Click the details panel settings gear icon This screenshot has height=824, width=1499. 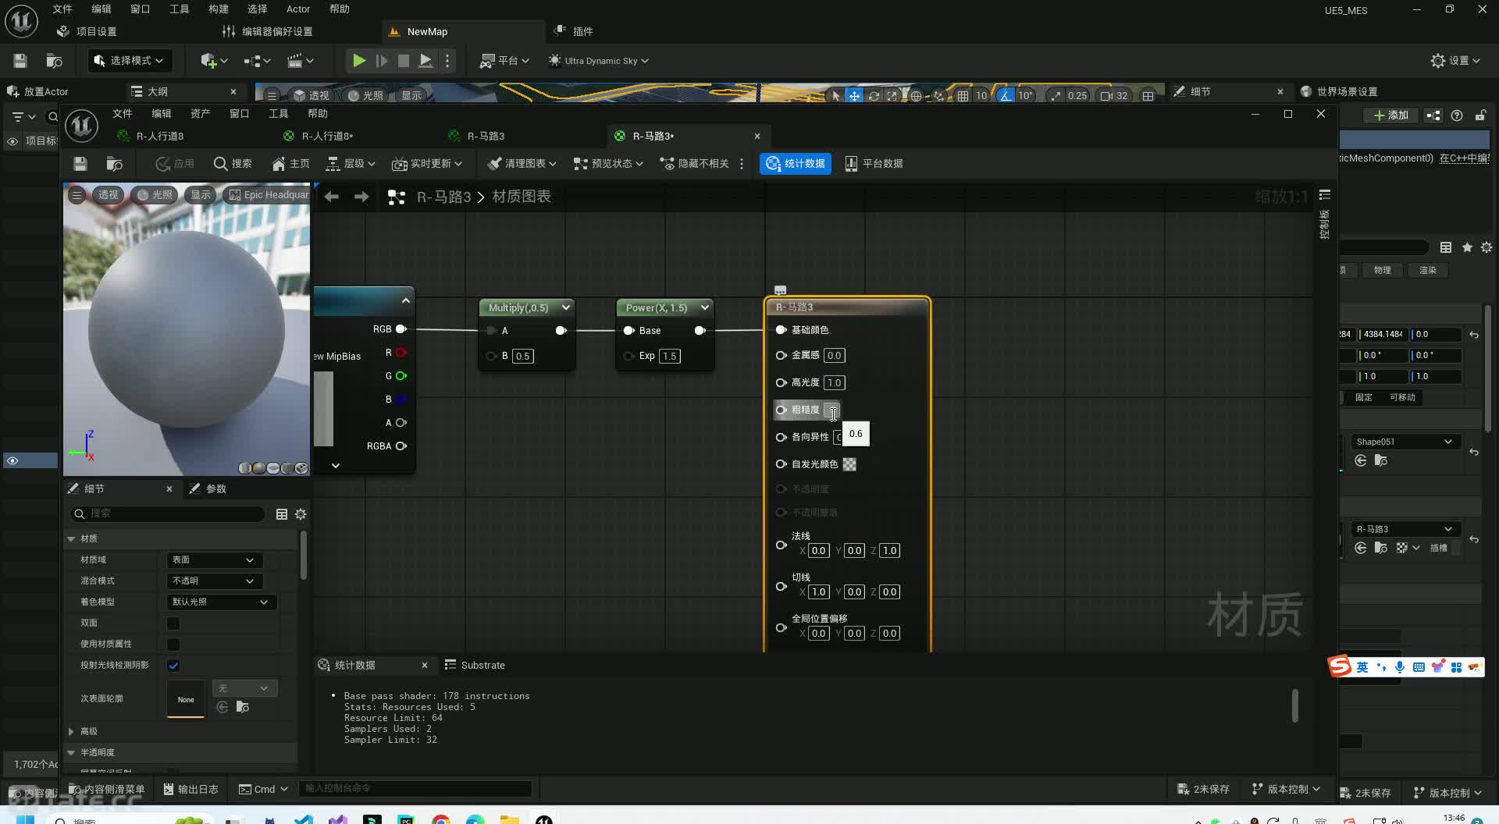coord(301,514)
